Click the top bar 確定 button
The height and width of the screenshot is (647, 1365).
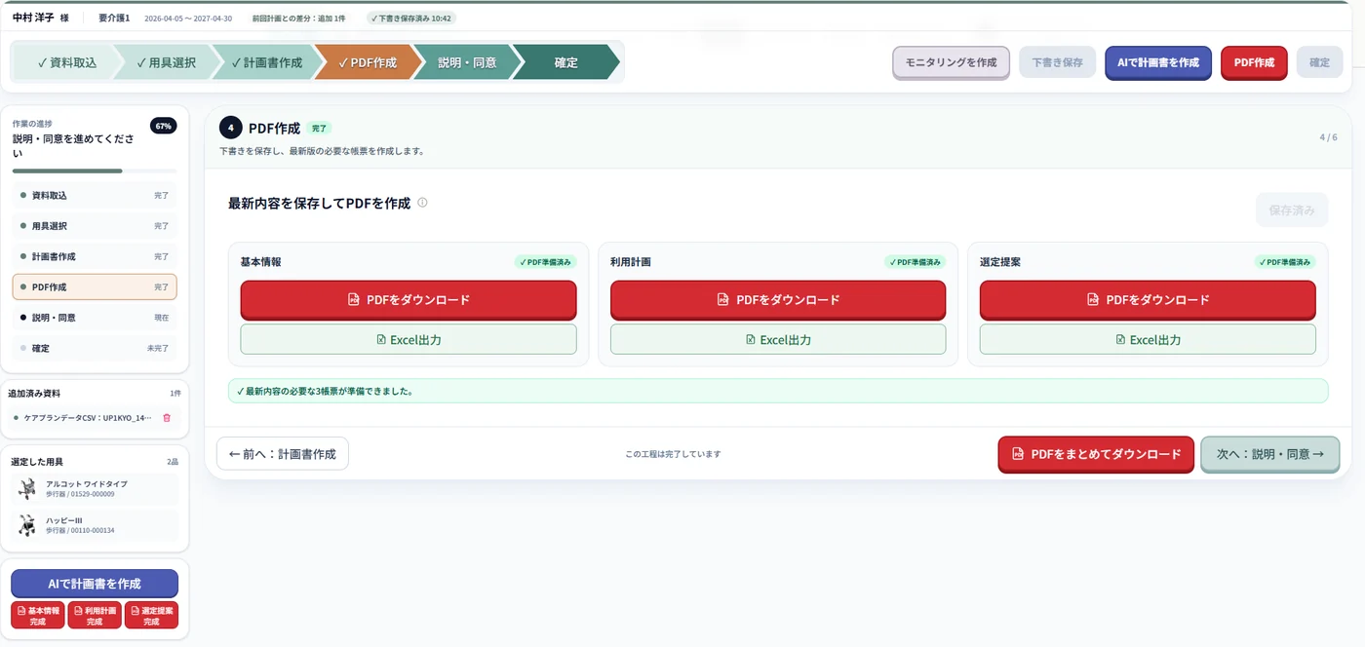1319,62
